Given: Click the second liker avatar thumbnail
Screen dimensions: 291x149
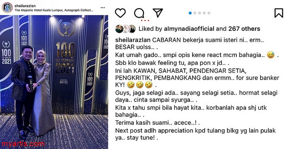Looking at the screenshot, I should (126, 29).
